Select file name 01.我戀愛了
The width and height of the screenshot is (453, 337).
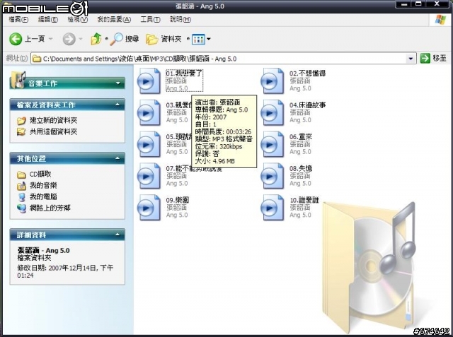(184, 73)
